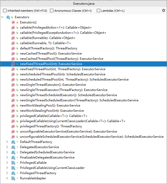Click the Executors class icon
Image resolution: width=167 pixels, height=184 pixels.
click(8, 17)
